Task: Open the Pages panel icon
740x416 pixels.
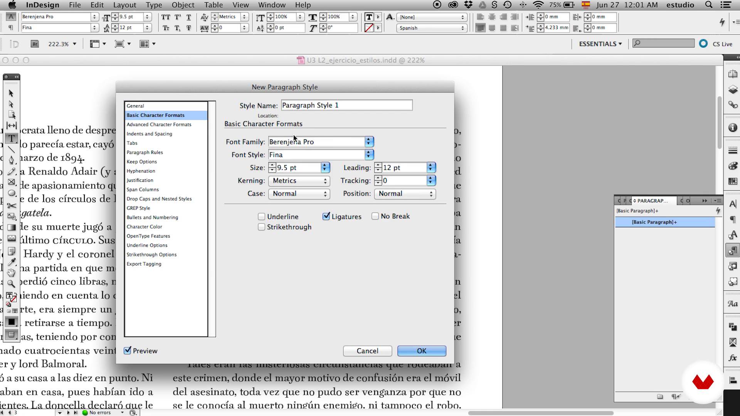Action: [733, 74]
